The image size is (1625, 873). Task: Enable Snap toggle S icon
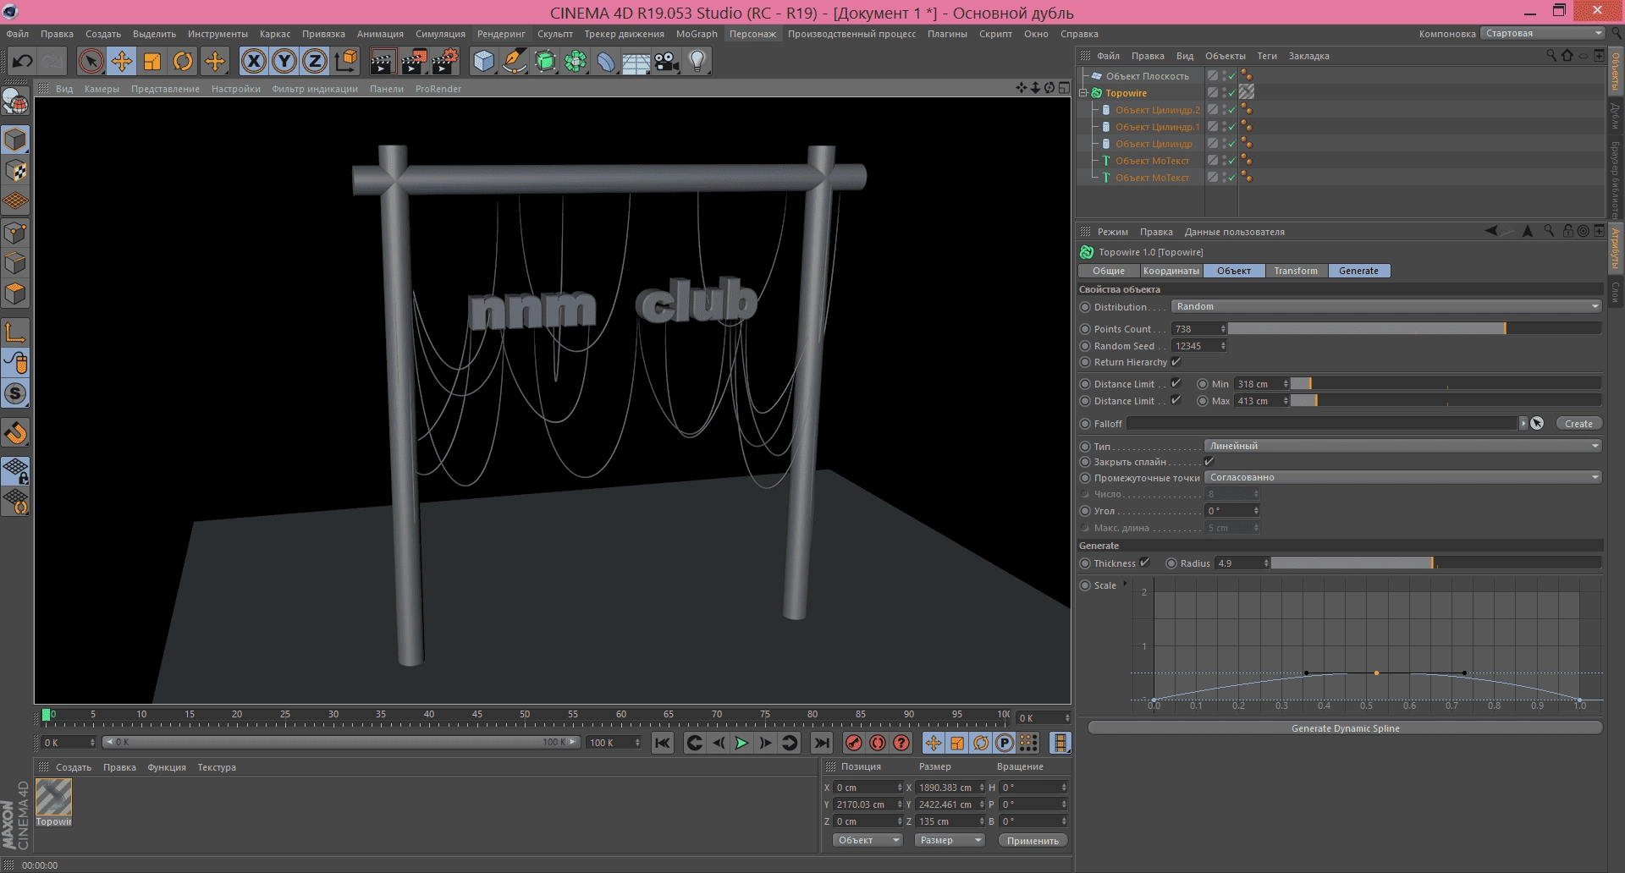15,393
